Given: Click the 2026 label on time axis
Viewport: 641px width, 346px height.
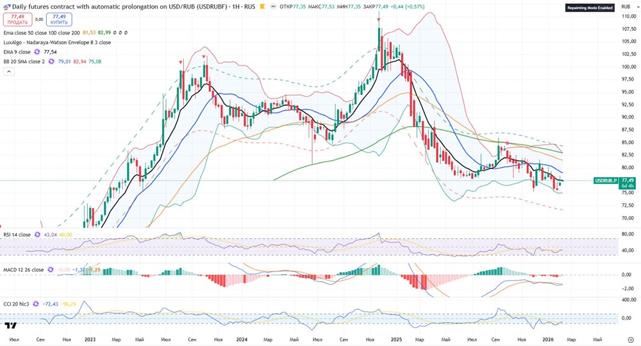Looking at the screenshot, I should (x=548, y=340).
